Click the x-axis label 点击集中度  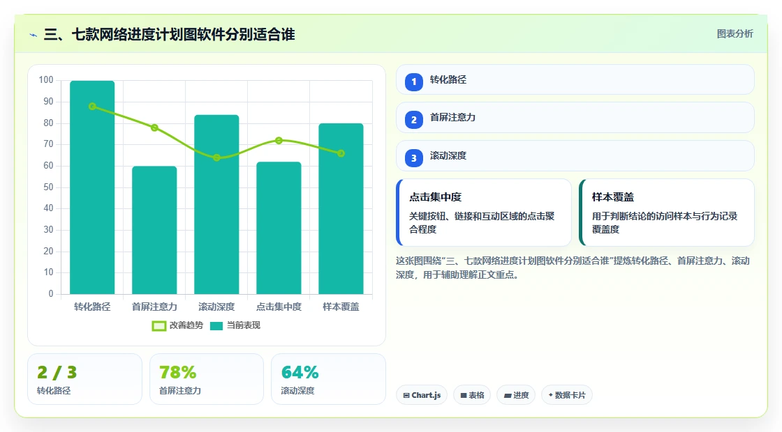coord(279,307)
